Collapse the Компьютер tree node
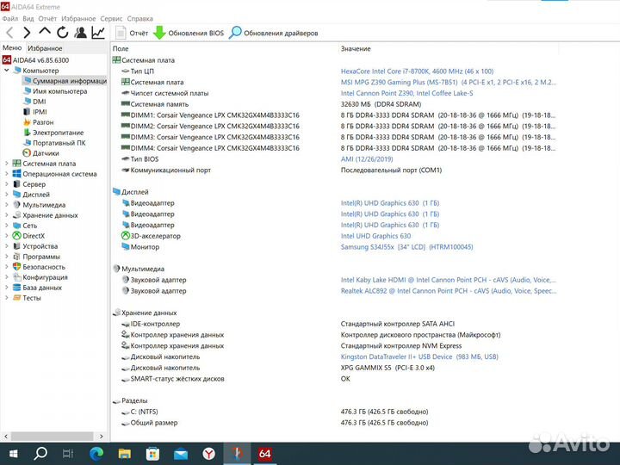 click(x=6, y=71)
